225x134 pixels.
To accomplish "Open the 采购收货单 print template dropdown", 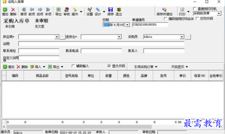I will click(x=219, y=14).
